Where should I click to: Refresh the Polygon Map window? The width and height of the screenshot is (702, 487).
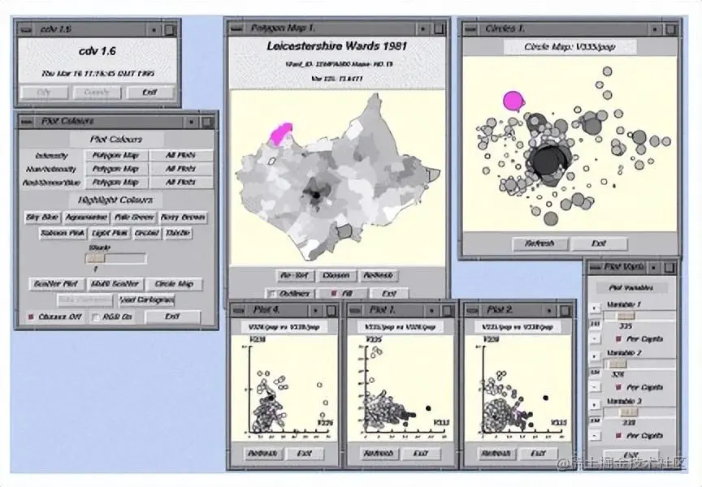pos(378,275)
